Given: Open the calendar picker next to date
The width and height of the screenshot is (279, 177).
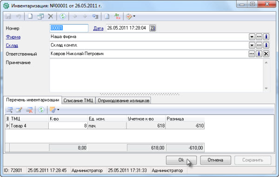Looking at the screenshot, I should coord(153,28).
